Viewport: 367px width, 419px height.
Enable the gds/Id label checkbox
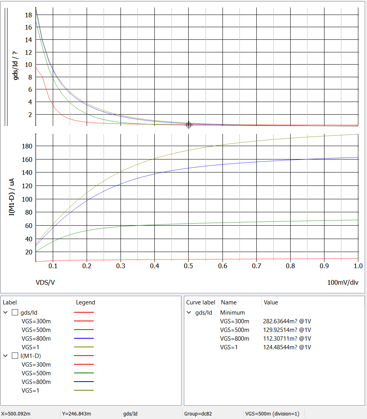(x=15, y=312)
